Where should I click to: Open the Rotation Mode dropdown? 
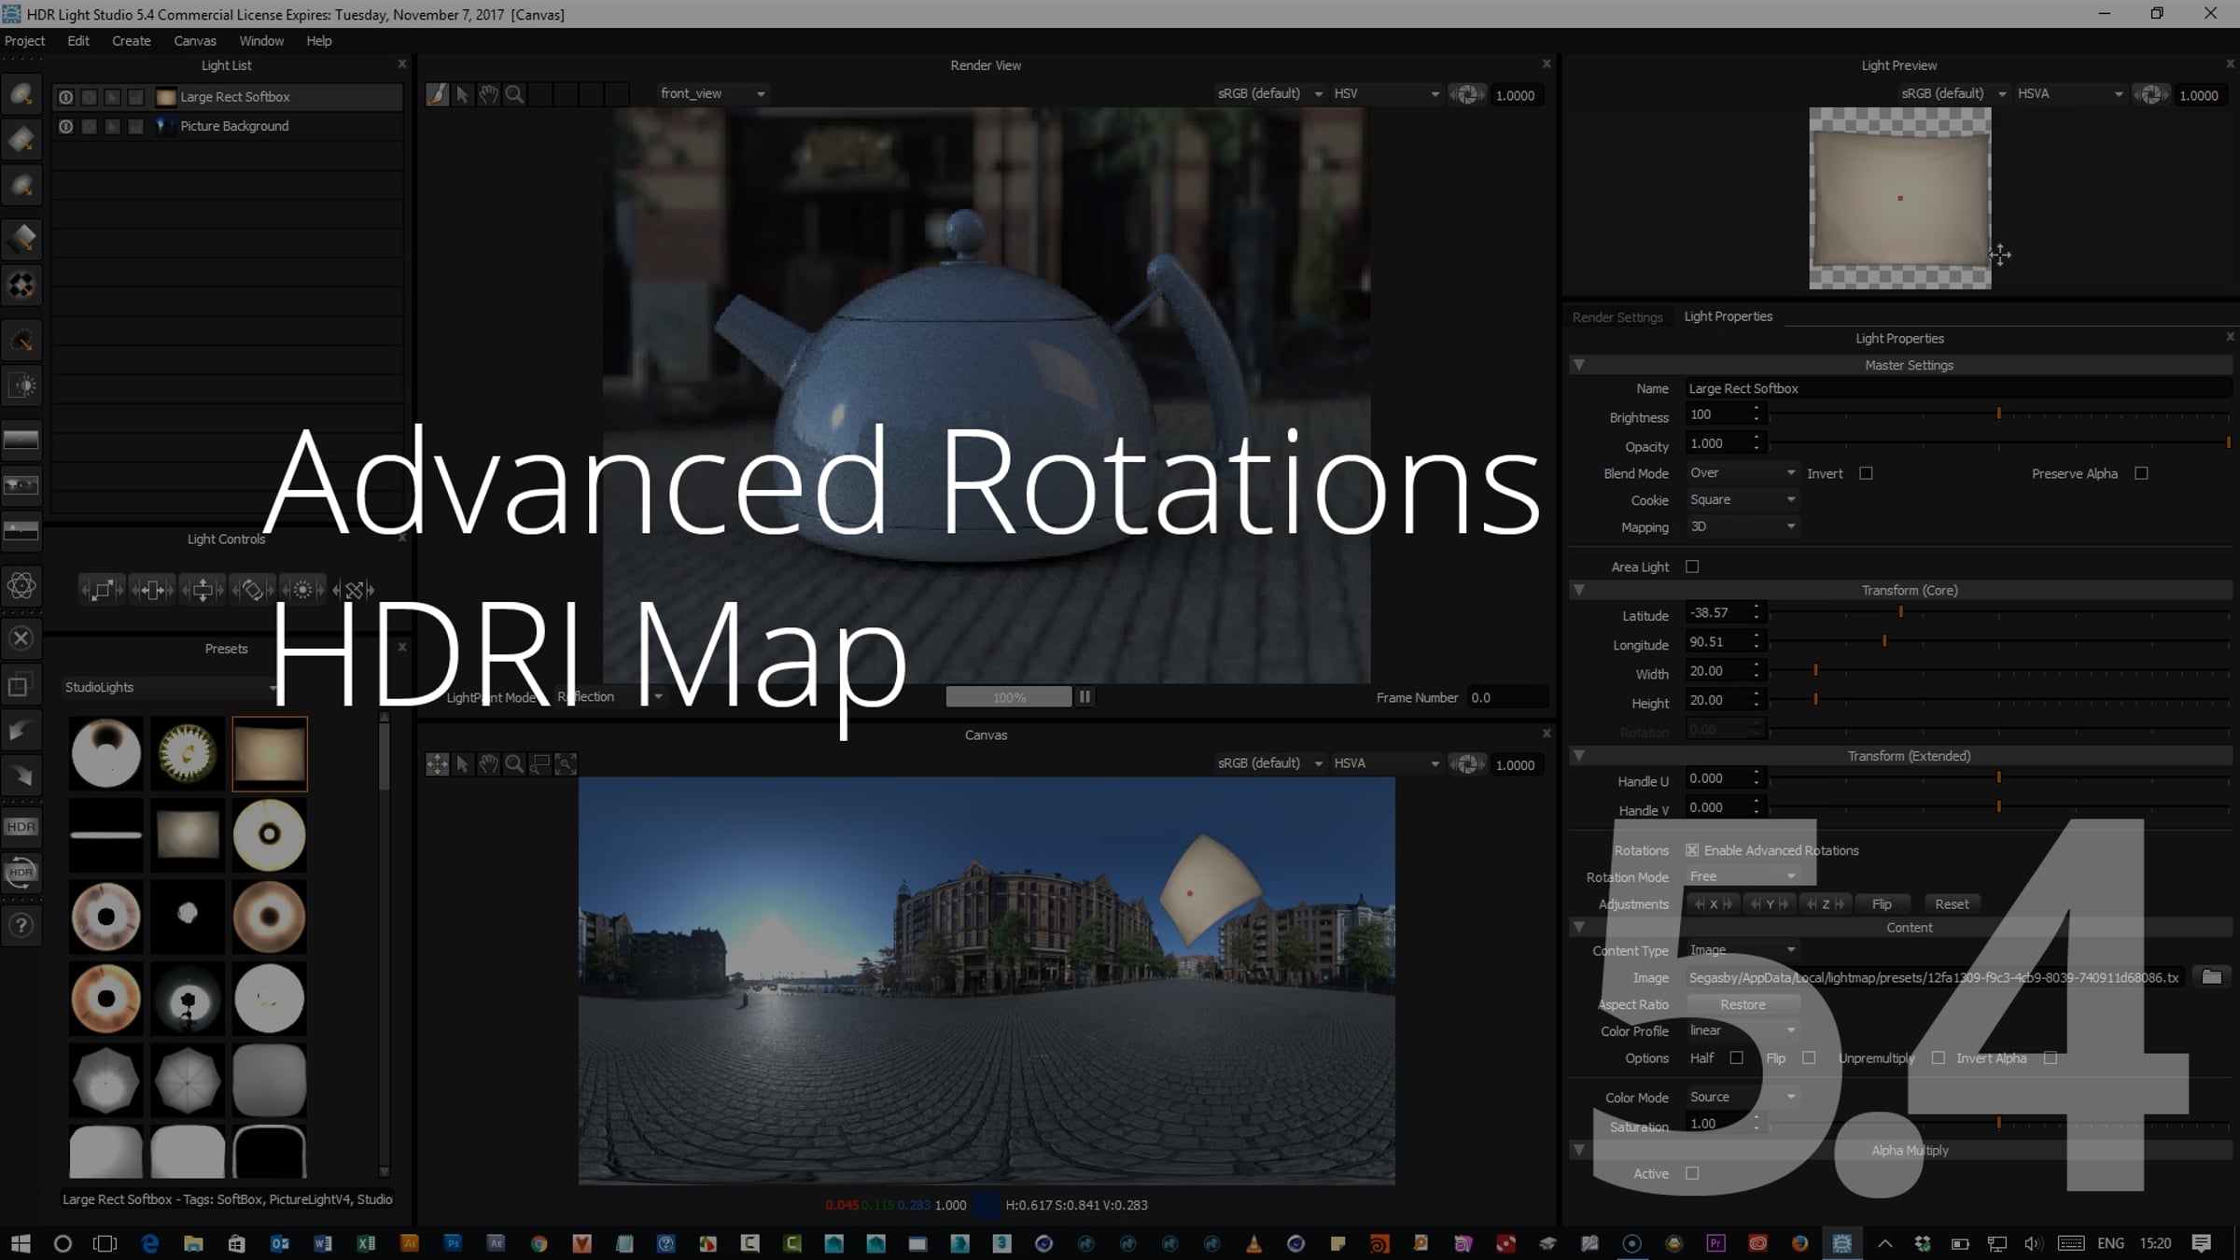point(1743,876)
